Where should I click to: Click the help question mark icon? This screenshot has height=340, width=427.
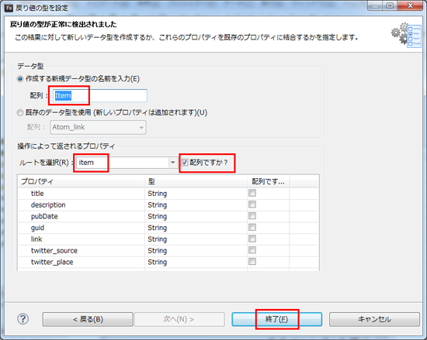click(x=23, y=319)
